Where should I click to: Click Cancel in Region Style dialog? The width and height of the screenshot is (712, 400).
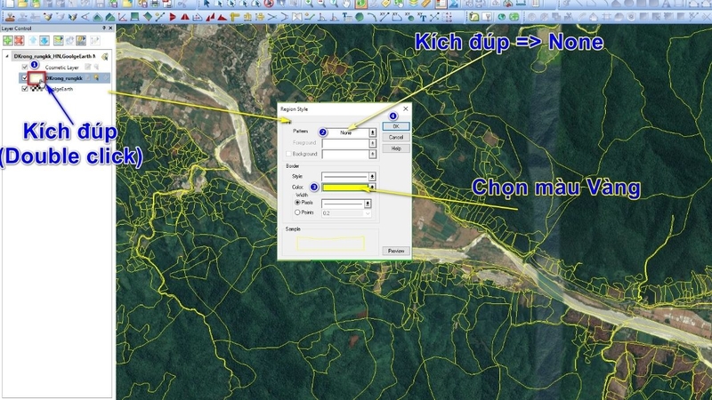395,137
